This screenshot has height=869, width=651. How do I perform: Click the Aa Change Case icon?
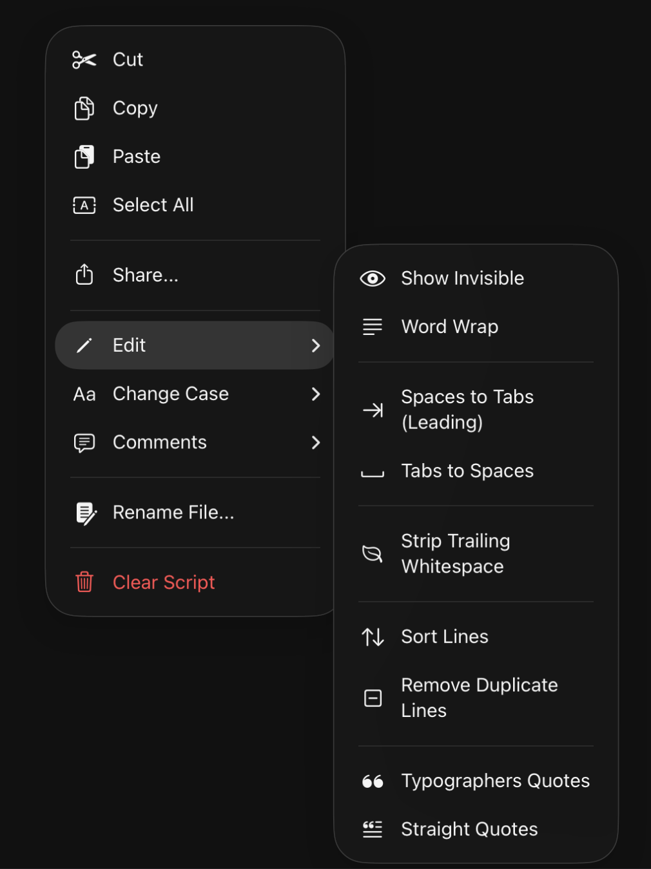click(x=84, y=394)
